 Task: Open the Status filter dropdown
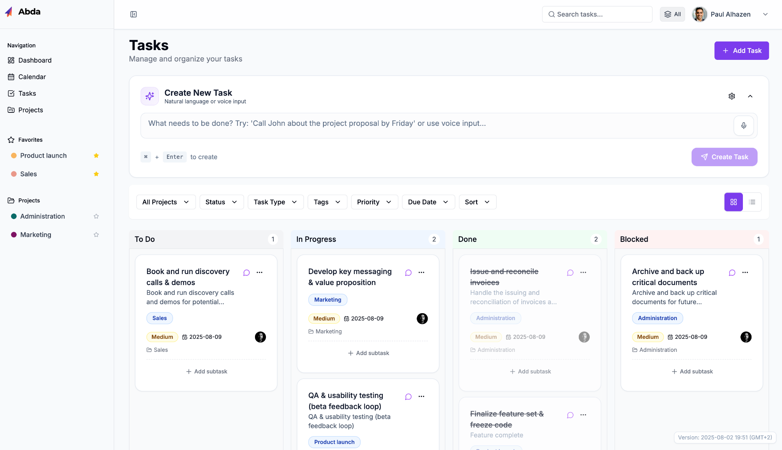(222, 202)
